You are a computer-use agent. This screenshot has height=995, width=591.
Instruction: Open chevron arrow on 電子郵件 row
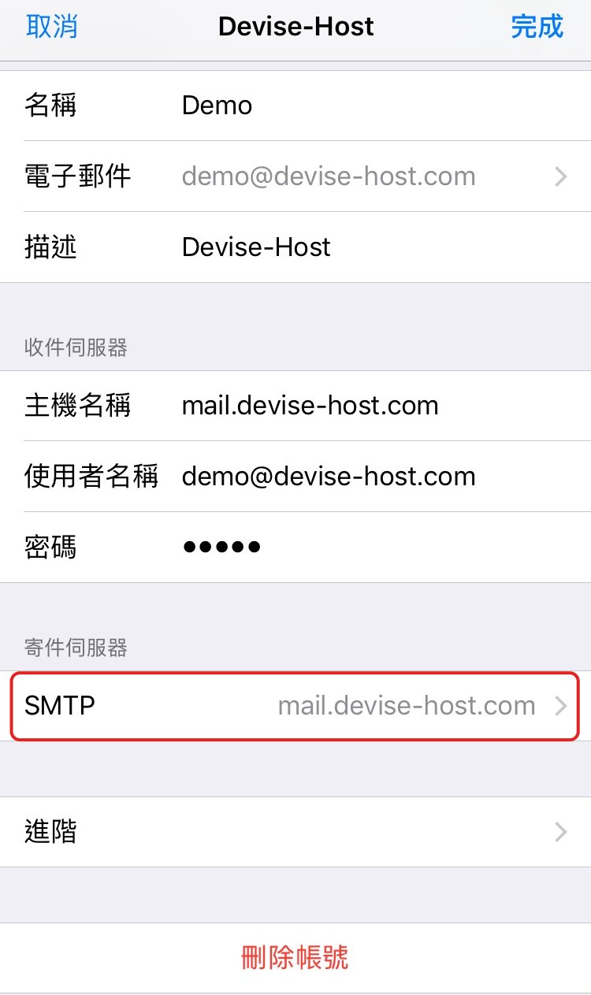click(560, 176)
